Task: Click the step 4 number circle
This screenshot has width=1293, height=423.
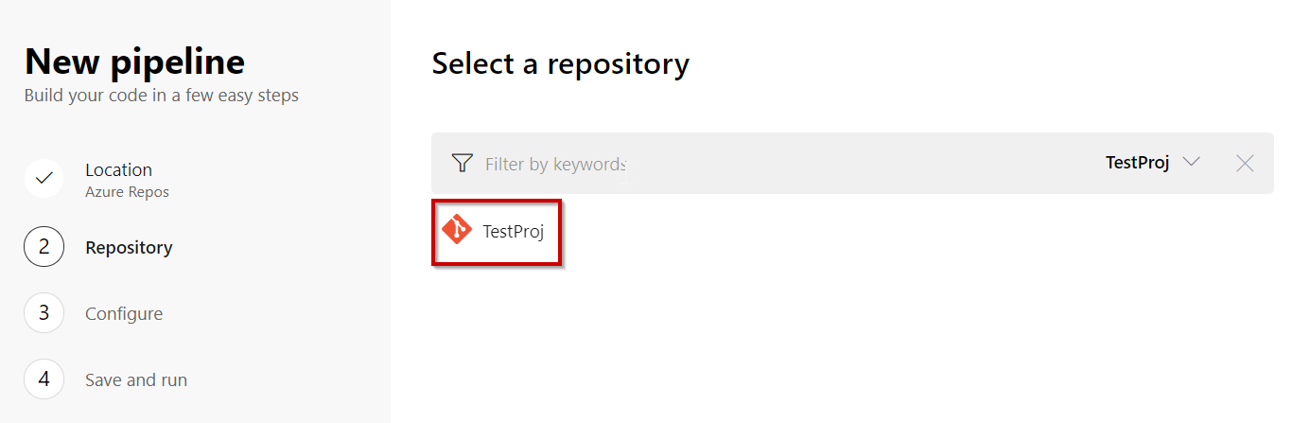Action: point(44,379)
